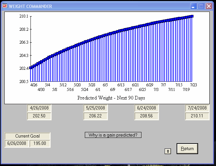Click the 206.22 predicted weight field
The height and width of the screenshot is (166, 216).
coord(95,116)
